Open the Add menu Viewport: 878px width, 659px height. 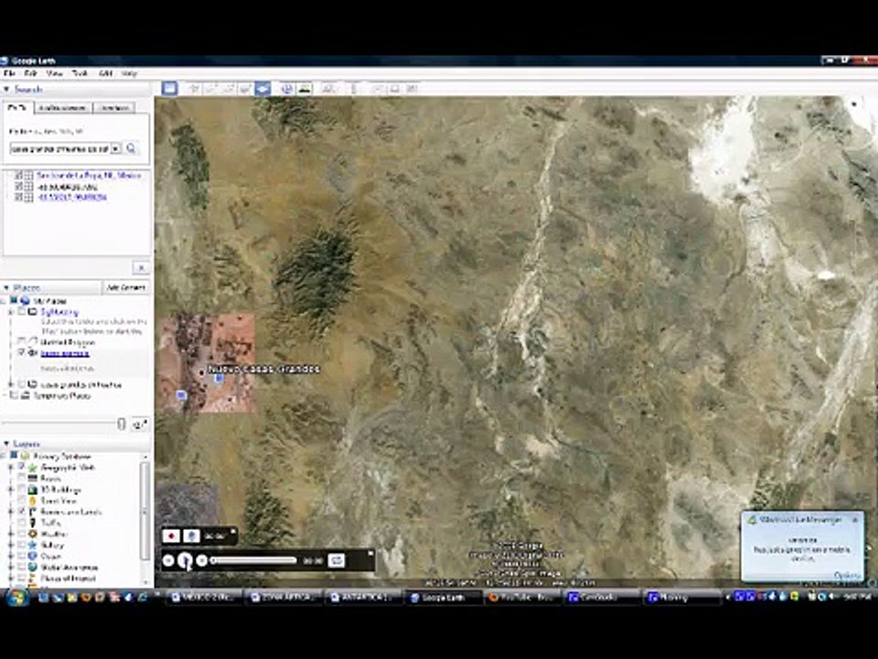point(105,73)
